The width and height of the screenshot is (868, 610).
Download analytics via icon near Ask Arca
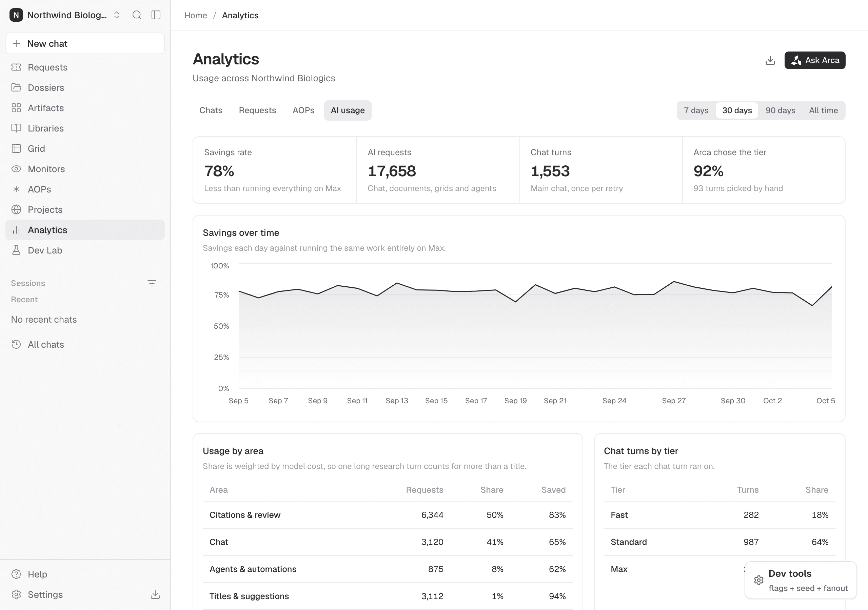(770, 60)
